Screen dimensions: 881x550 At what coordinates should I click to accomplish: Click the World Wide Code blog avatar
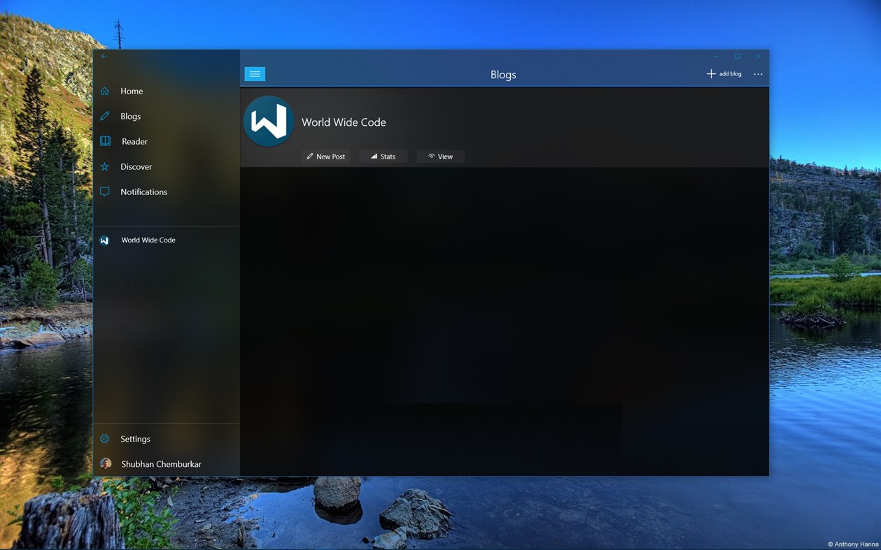point(269,121)
